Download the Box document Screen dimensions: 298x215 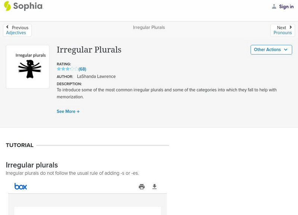point(155,187)
